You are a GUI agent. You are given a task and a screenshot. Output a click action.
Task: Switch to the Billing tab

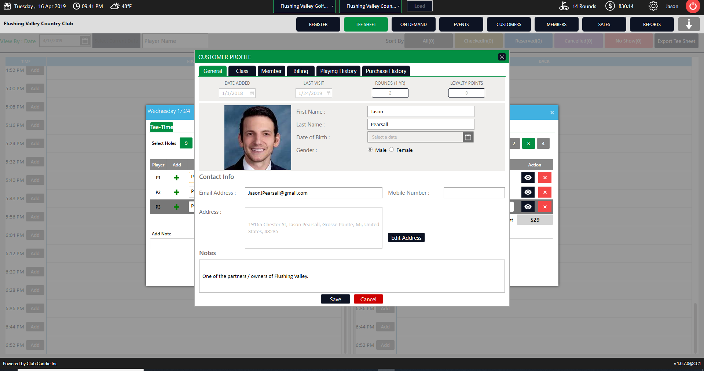point(301,71)
